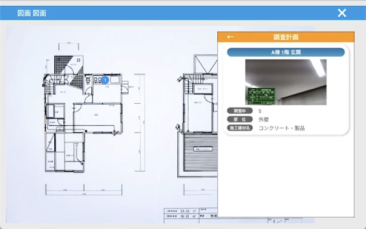
Task: Select the コンクリート・製品 material value
Action: 281,128
